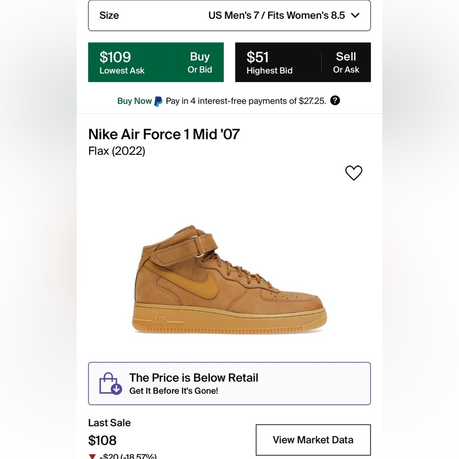The image size is (459, 459).
Task: Expand size options showing US Men's 7
Action: click(x=229, y=15)
